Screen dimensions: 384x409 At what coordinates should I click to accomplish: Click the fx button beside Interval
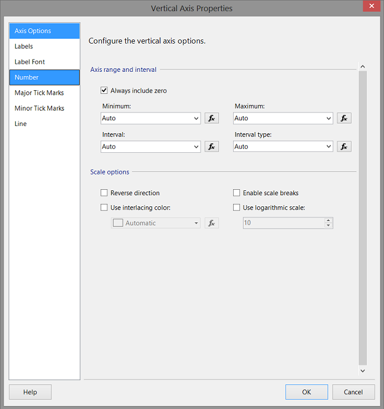pos(211,146)
